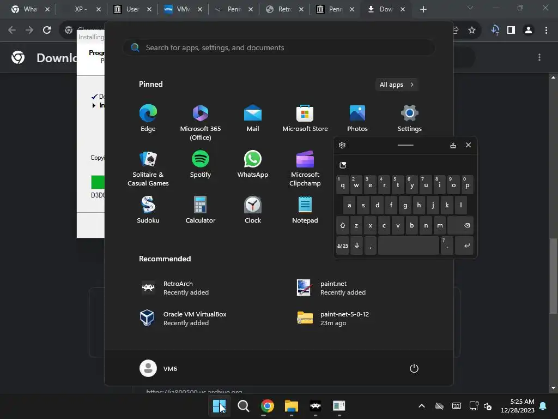
Task: Open Microsoft Clipchamp
Action: [305, 169]
